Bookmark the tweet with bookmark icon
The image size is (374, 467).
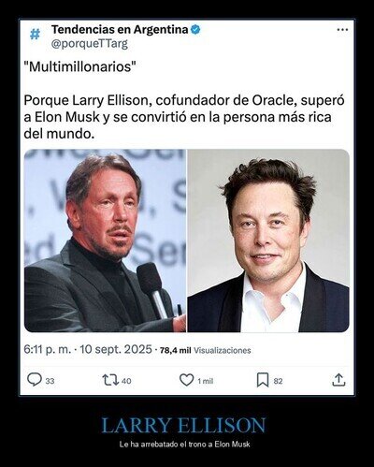(x=263, y=380)
